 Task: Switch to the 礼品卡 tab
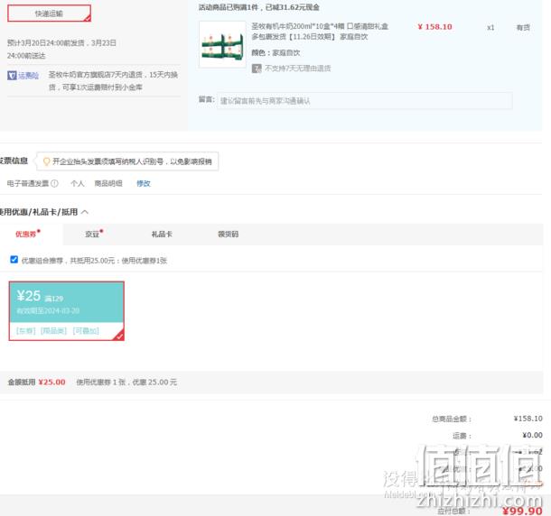(x=162, y=235)
